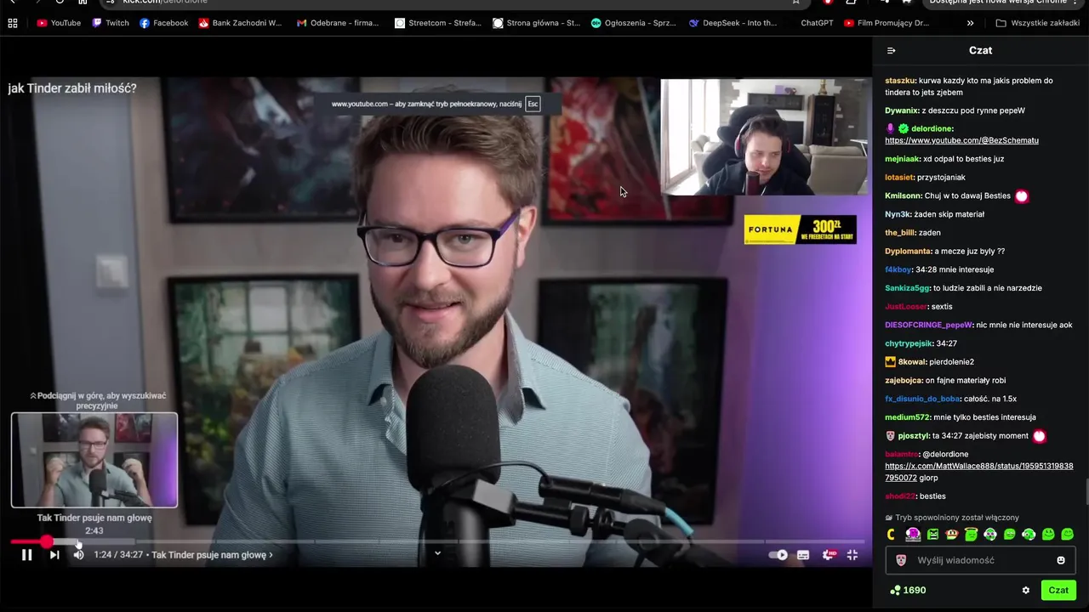Viewport: 1089px width, 612px height.
Task: Click username chytrypejsik in chat
Action: (909, 343)
